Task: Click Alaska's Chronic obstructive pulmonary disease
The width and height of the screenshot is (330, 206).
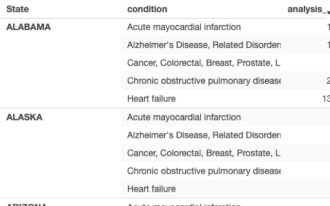Action: (x=204, y=171)
